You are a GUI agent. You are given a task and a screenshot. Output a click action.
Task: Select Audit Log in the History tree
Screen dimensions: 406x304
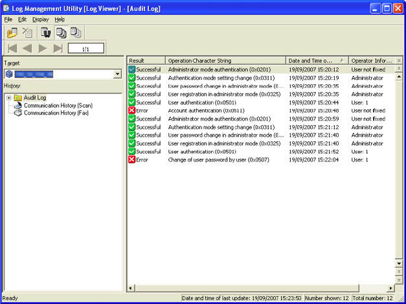[x=35, y=98]
